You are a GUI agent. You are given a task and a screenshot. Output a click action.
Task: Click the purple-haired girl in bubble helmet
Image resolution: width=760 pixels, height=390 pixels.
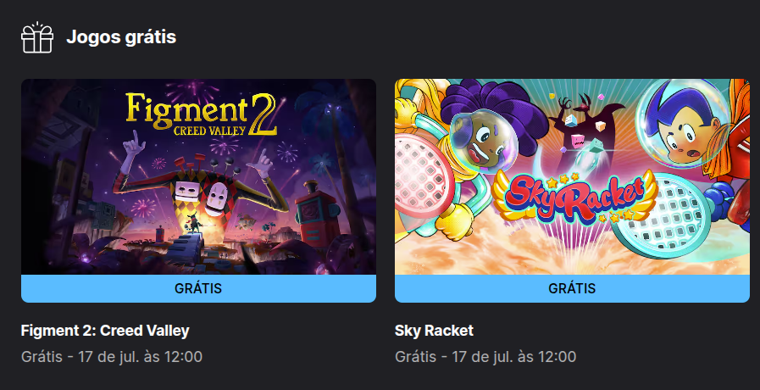click(x=485, y=129)
